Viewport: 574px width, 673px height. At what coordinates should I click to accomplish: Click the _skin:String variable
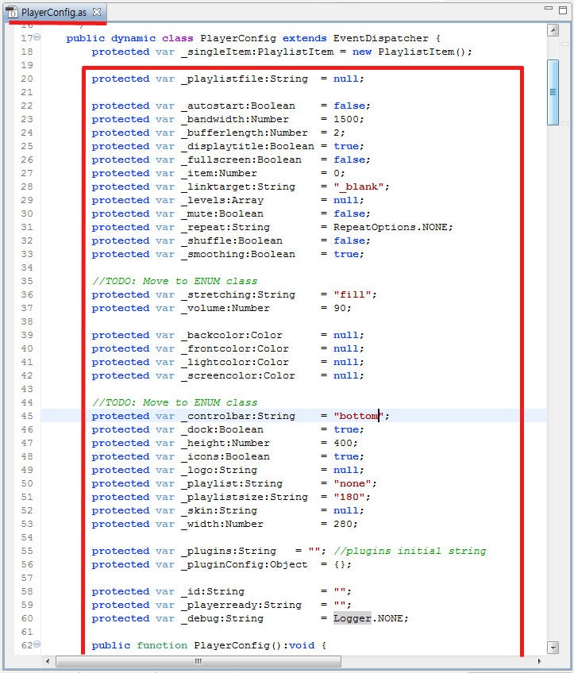pyautogui.click(x=219, y=510)
